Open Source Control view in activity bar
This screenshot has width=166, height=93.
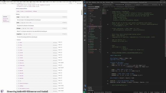85,13
